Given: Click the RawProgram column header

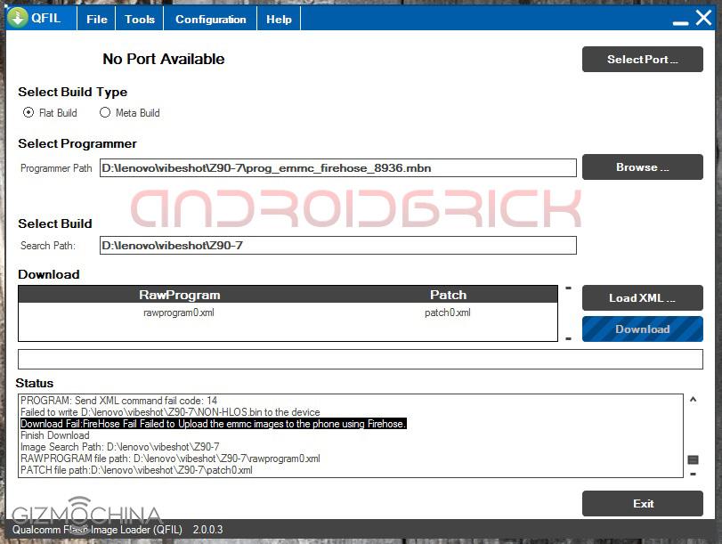Looking at the screenshot, I should [180, 295].
